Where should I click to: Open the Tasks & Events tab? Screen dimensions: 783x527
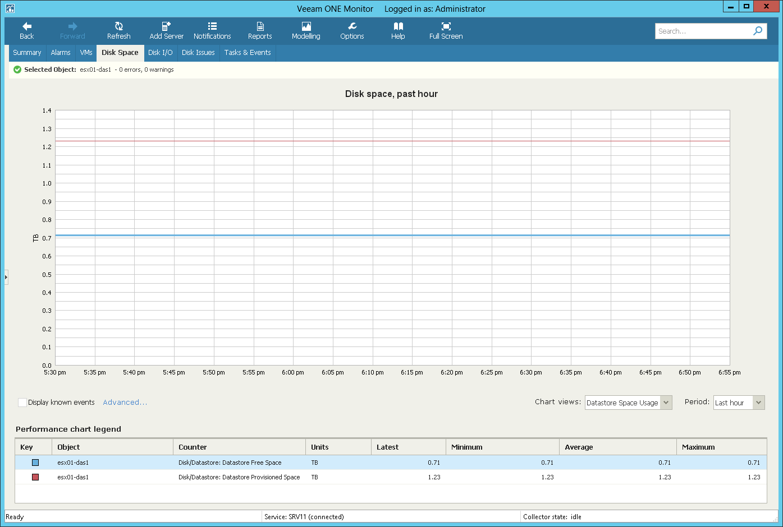click(248, 53)
